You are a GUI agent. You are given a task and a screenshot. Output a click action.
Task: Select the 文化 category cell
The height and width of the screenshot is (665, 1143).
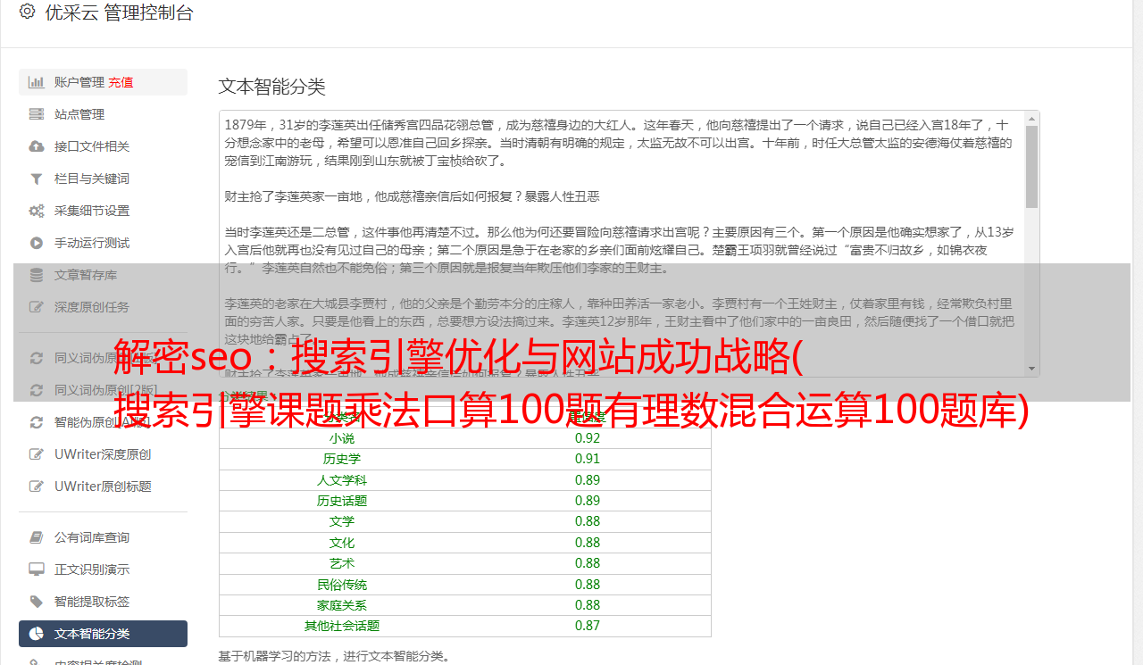[x=342, y=543]
